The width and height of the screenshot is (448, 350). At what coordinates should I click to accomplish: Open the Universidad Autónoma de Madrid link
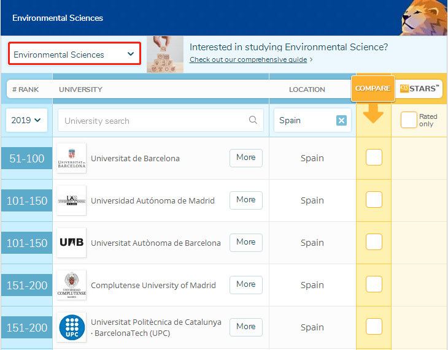(153, 200)
